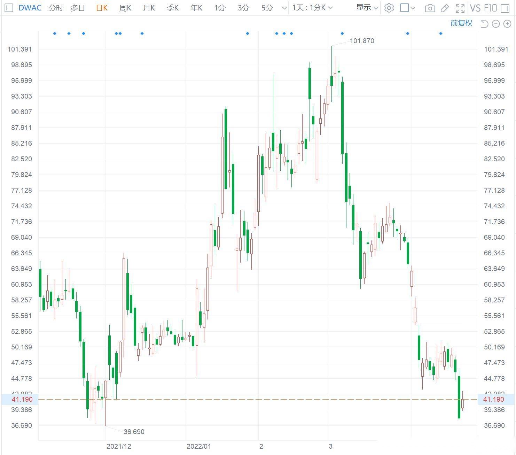This screenshot has height=455, width=516.
Task: Click the 前复权 adjustment link
Action: pyautogui.click(x=461, y=23)
